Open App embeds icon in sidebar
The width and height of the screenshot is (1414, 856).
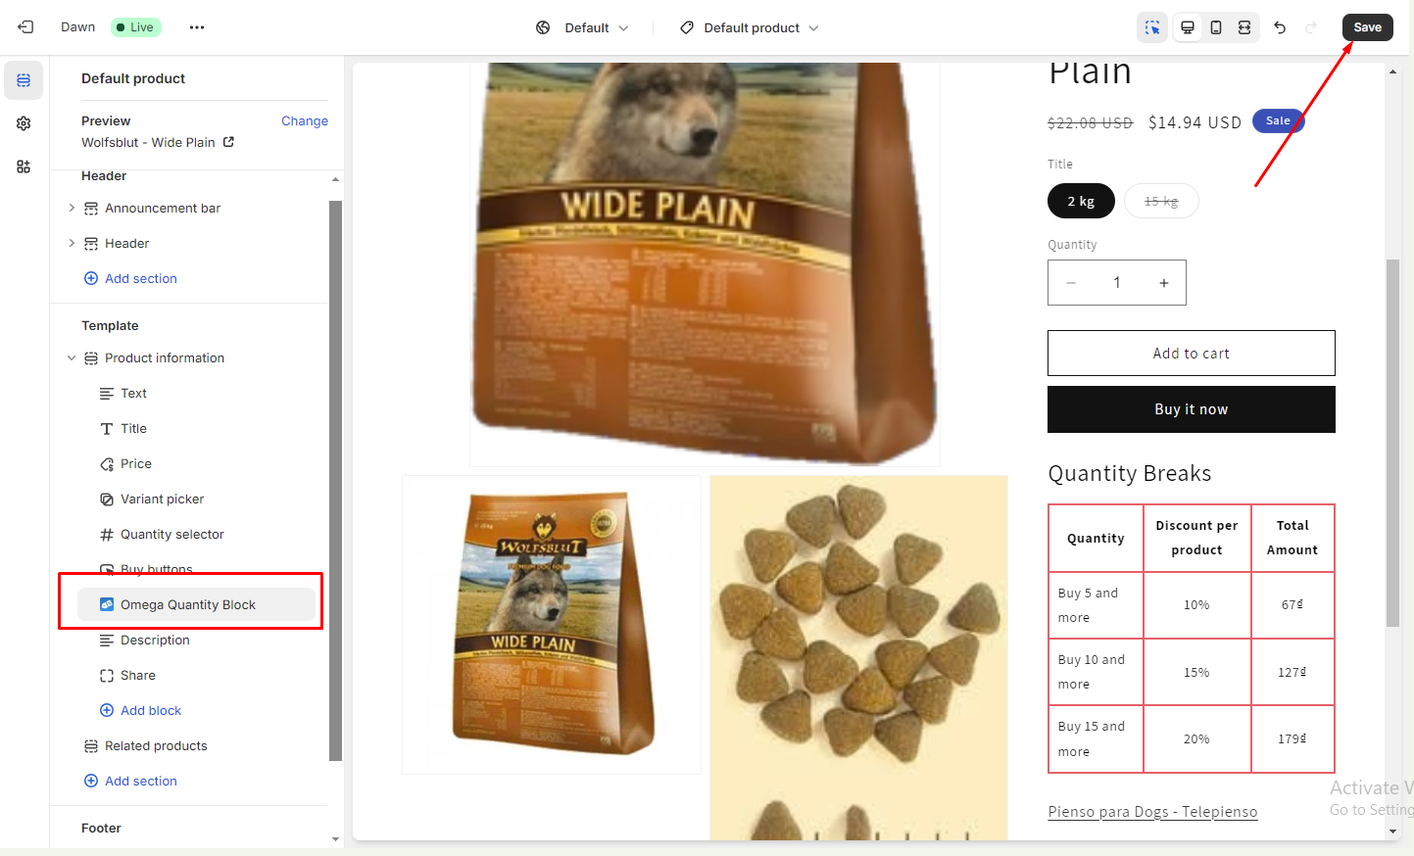(24, 166)
